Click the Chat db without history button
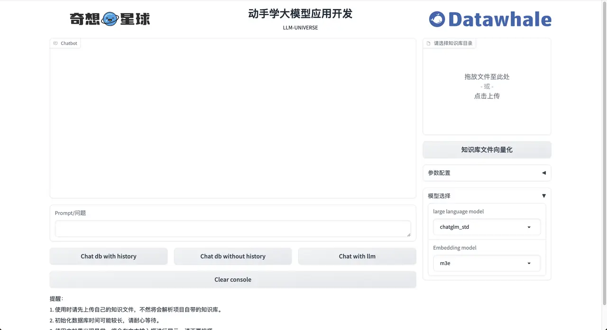The width and height of the screenshot is (607, 330). [233, 256]
